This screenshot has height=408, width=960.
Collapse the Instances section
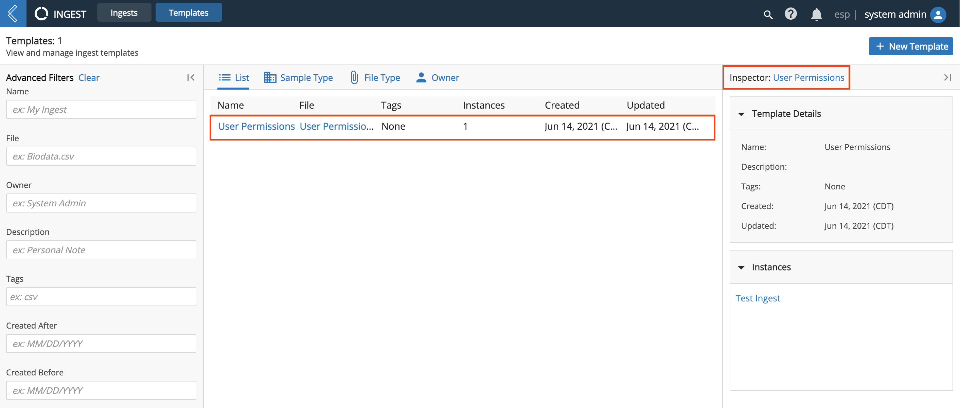click(x=741, y=267)
